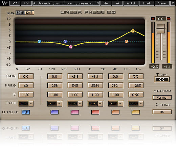
Task: Click the output gain value 0.0 above fader
Action: (x=161, y=19)
